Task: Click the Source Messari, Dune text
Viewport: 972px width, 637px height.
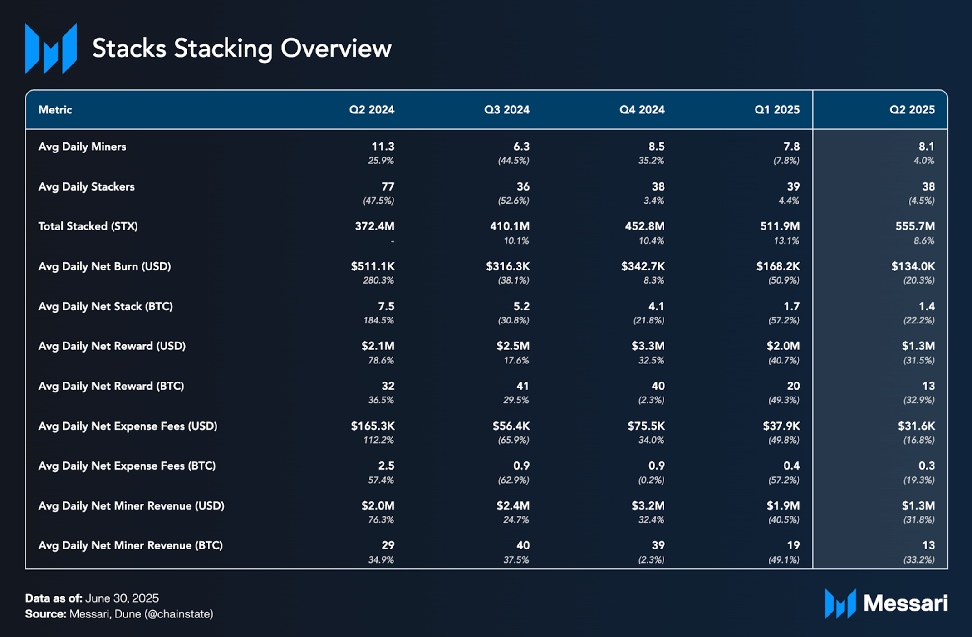Action: point(119,614)
